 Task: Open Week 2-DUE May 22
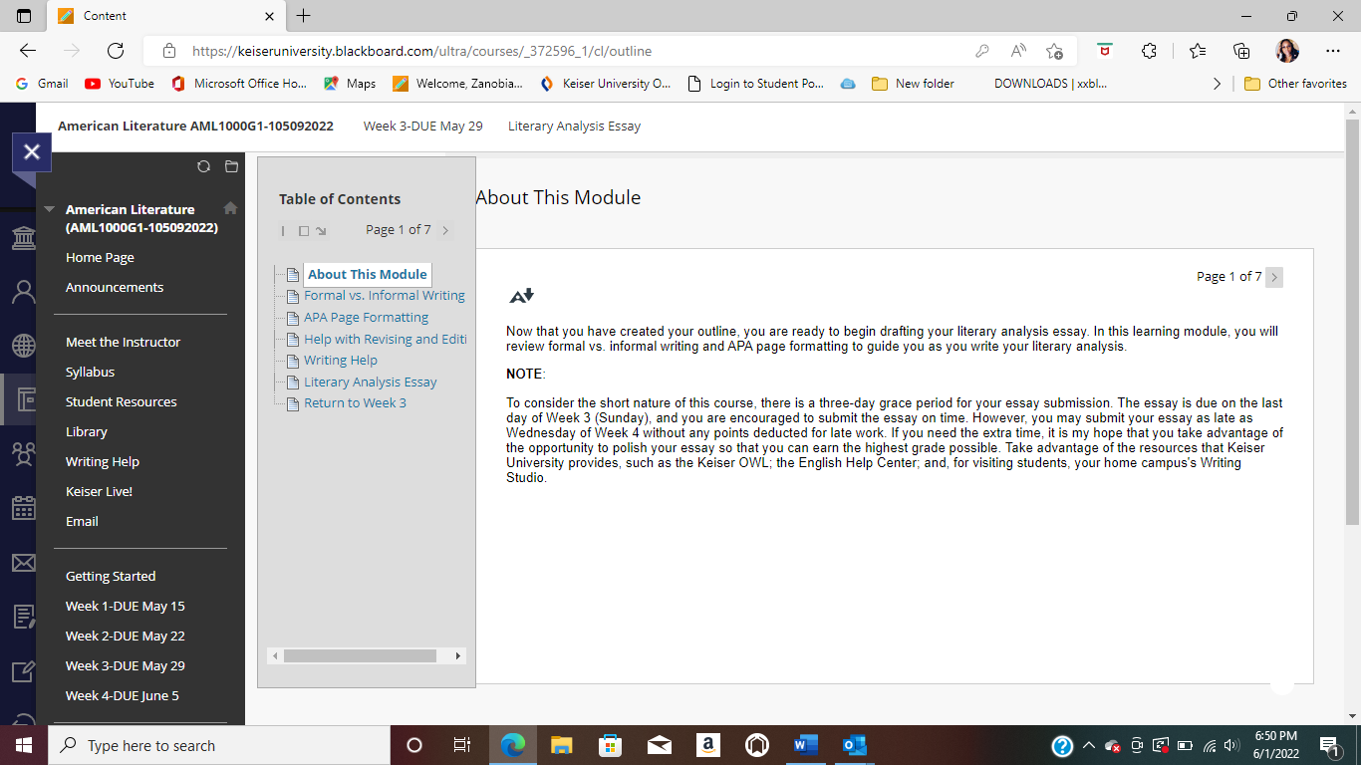tap(125, 636)
